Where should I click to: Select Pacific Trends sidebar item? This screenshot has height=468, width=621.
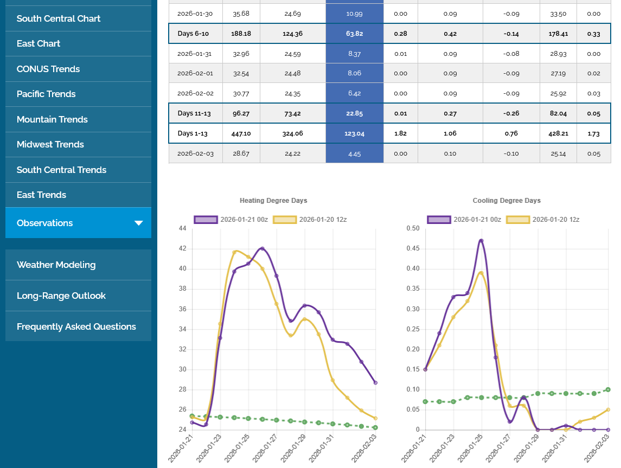click(46, 94)
